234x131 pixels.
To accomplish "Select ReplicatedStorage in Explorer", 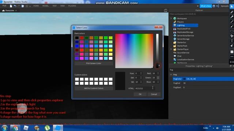I will (x=185, y=32).
